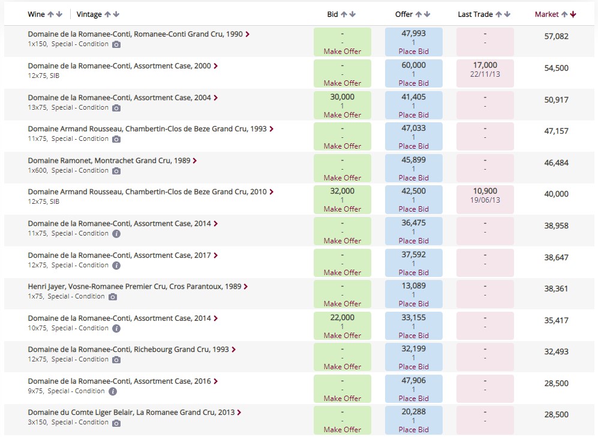Sort Wine column descending arrow

click(59, 14)
